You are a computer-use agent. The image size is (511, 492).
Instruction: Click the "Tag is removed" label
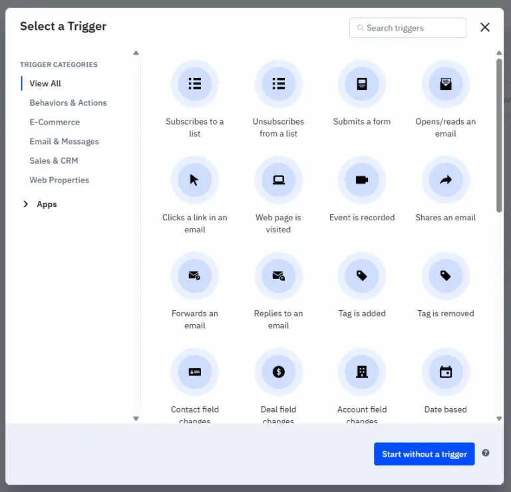[x=446, y=314]
